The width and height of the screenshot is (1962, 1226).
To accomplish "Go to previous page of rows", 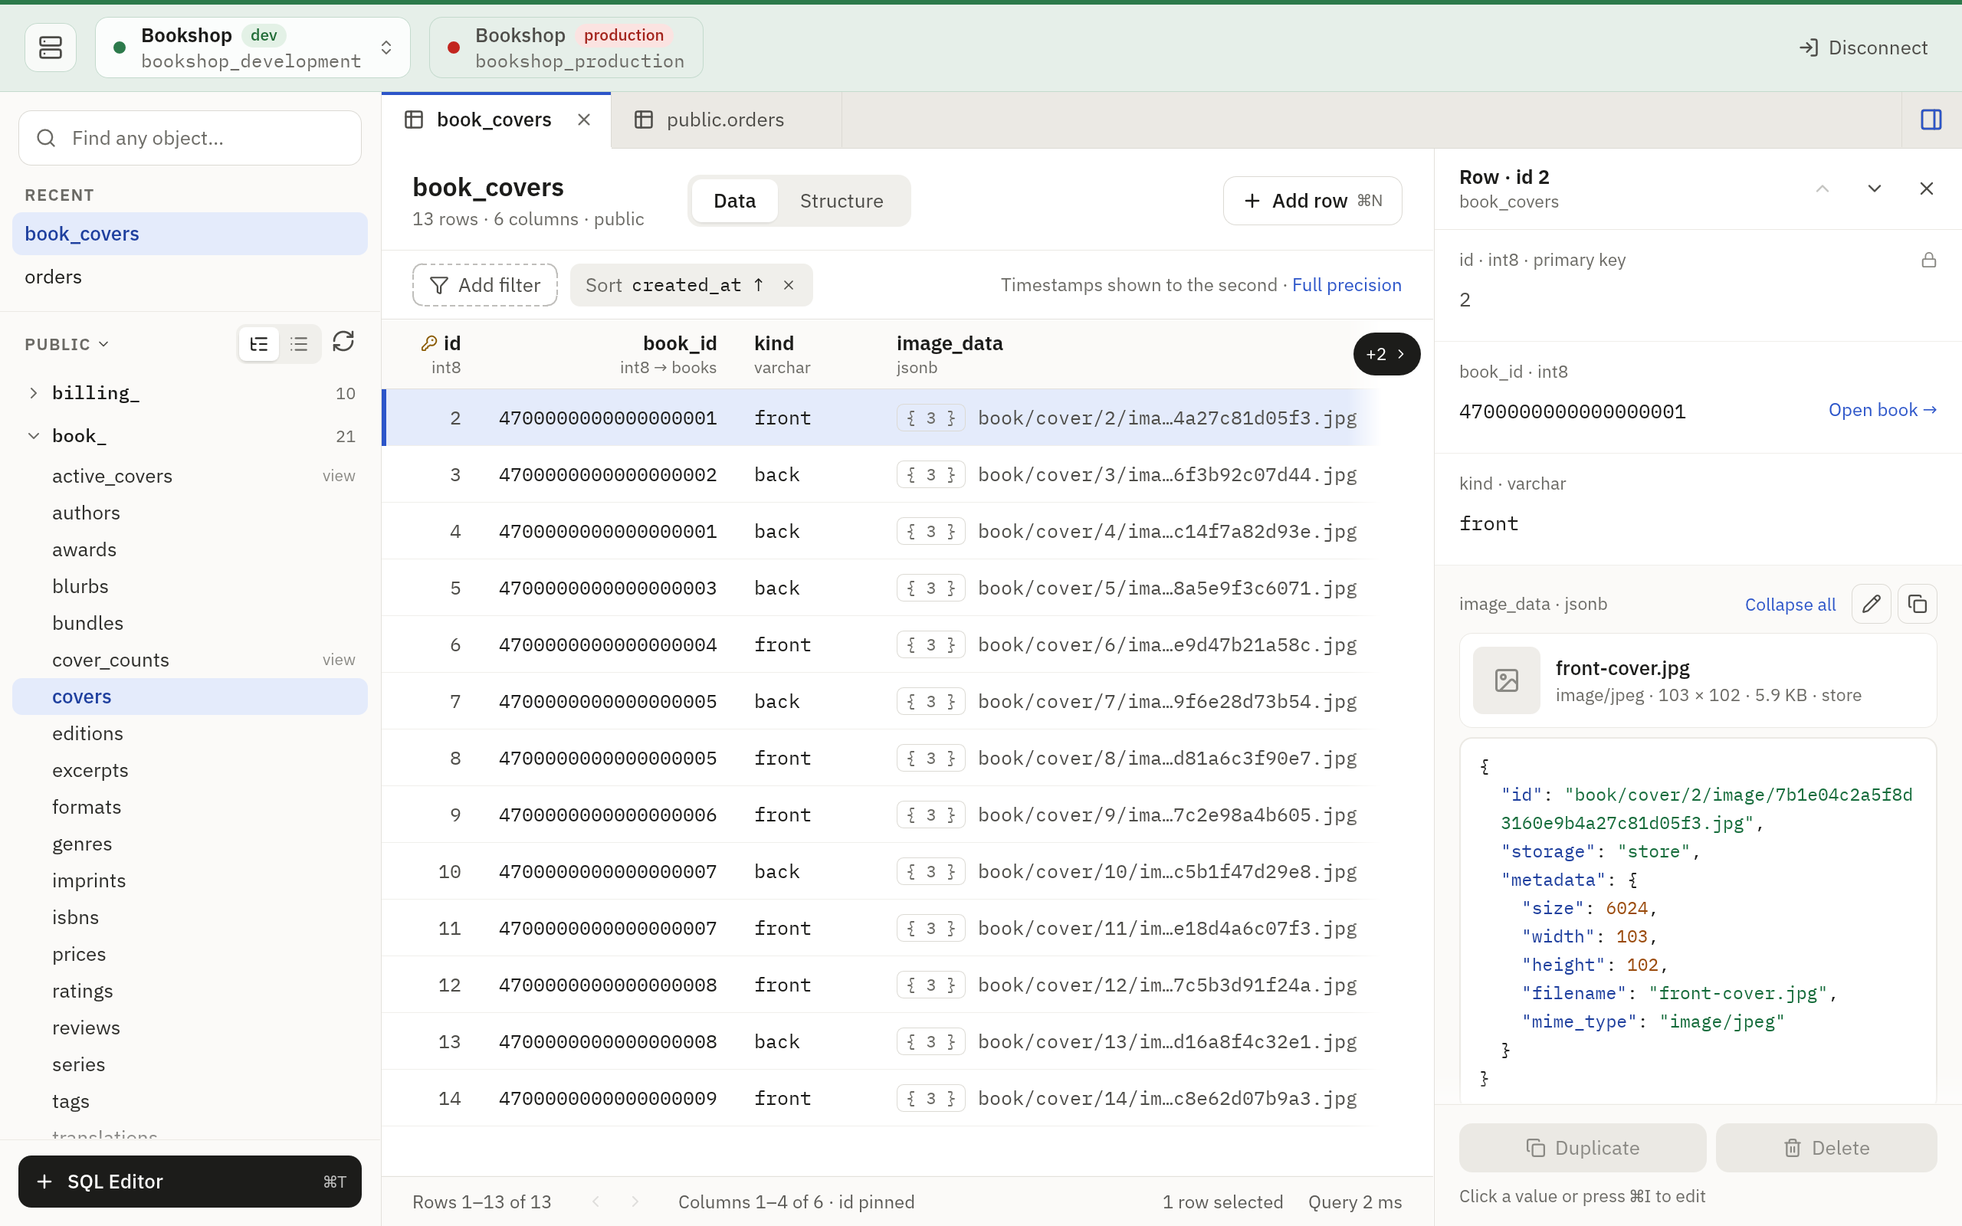I will tap(596, 1201).
